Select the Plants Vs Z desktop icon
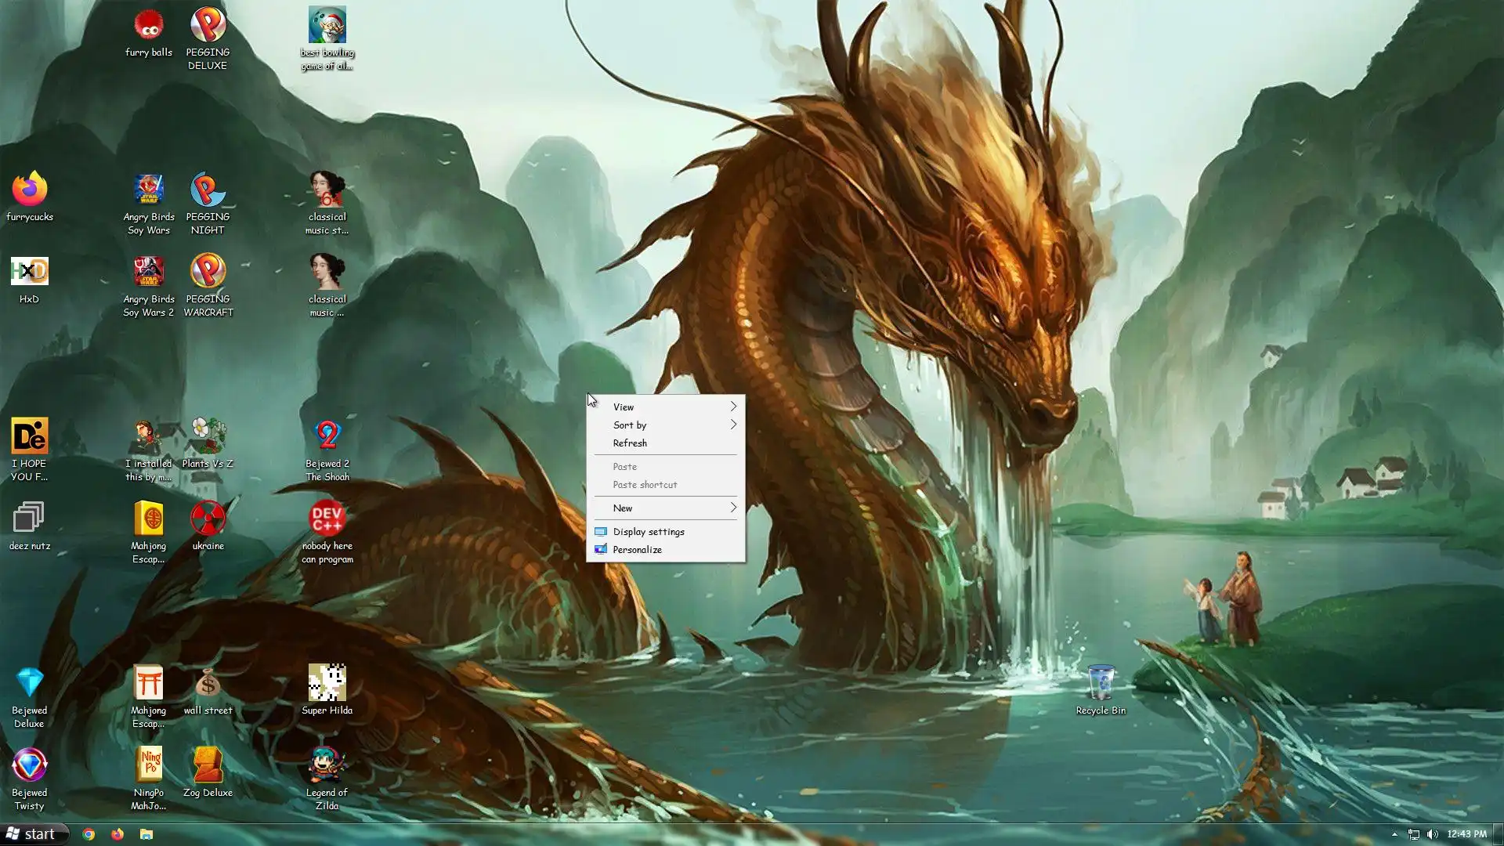The height and width of the screenshot is (846, 1504). pyautogui.click(x=208, y=436)
